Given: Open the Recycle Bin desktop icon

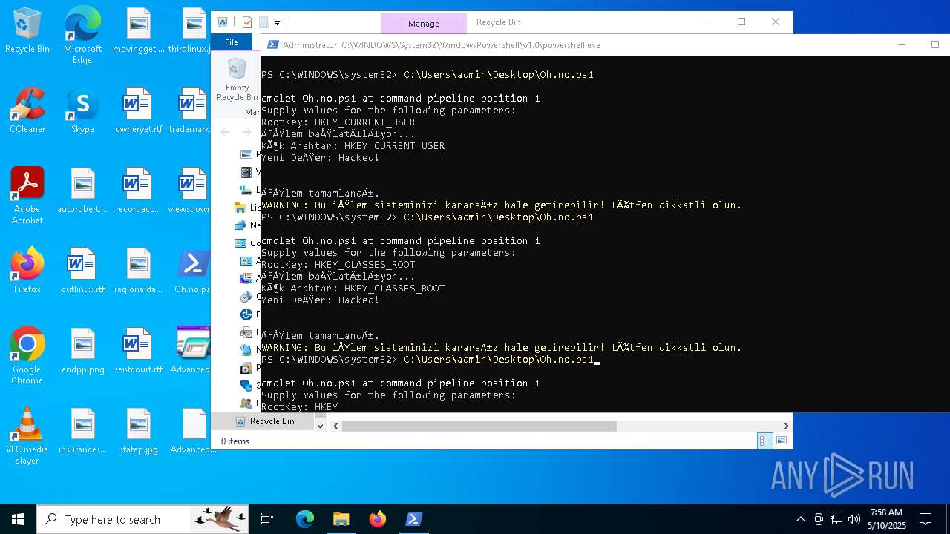Looking at the screenshot, I should point(27,31).
